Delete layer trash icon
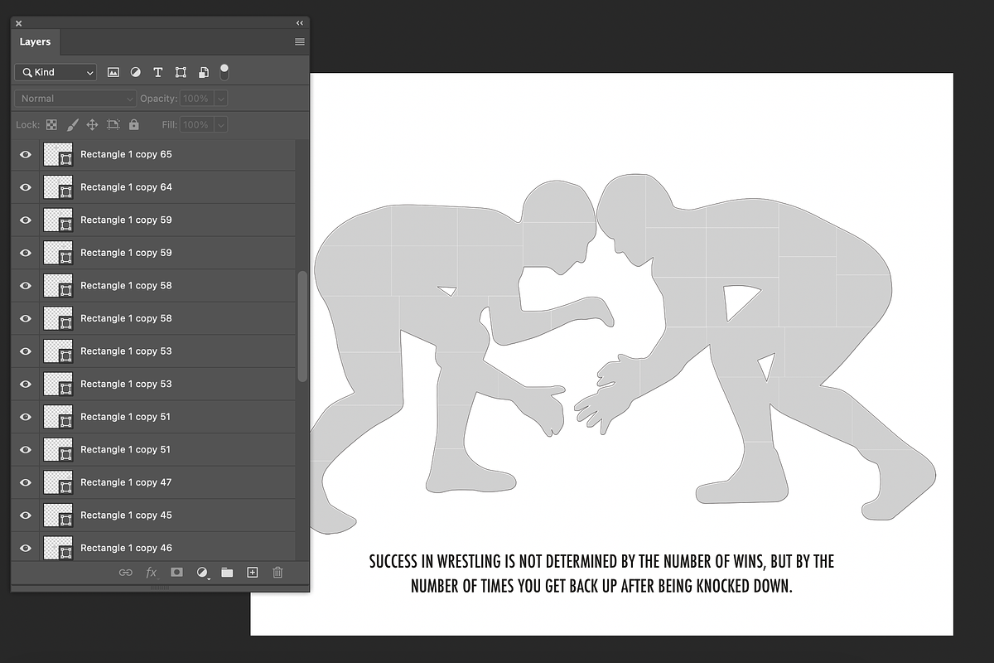Viewport: 994px width, 663px height. point(277,572)
